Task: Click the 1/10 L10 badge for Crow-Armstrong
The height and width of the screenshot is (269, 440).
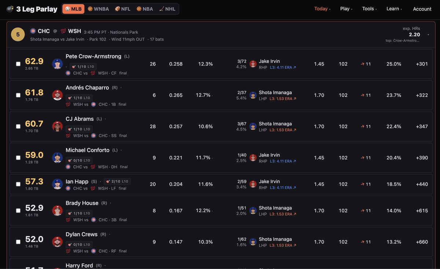Action: click(83, 67)
